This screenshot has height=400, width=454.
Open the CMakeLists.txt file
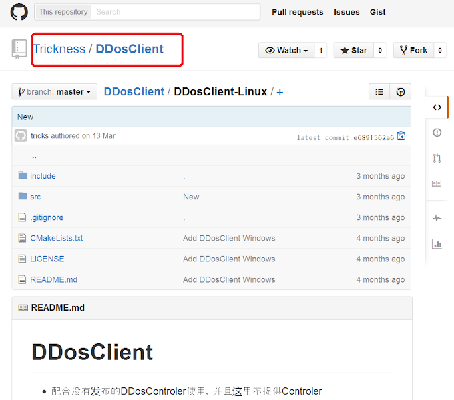pos(57,238)
